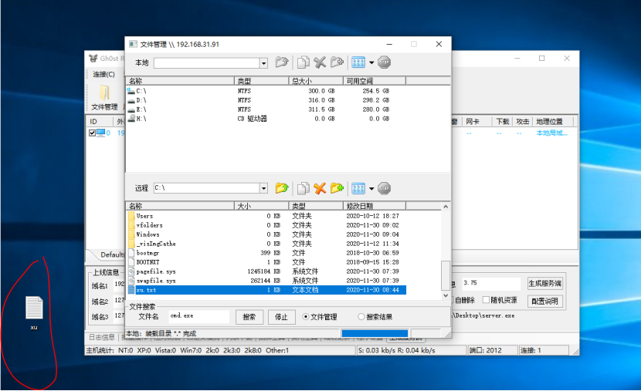Select the Windows folder in remote list
Viewport: 641px width, 391px height.
pyautogui.click(x=148, y=234)
